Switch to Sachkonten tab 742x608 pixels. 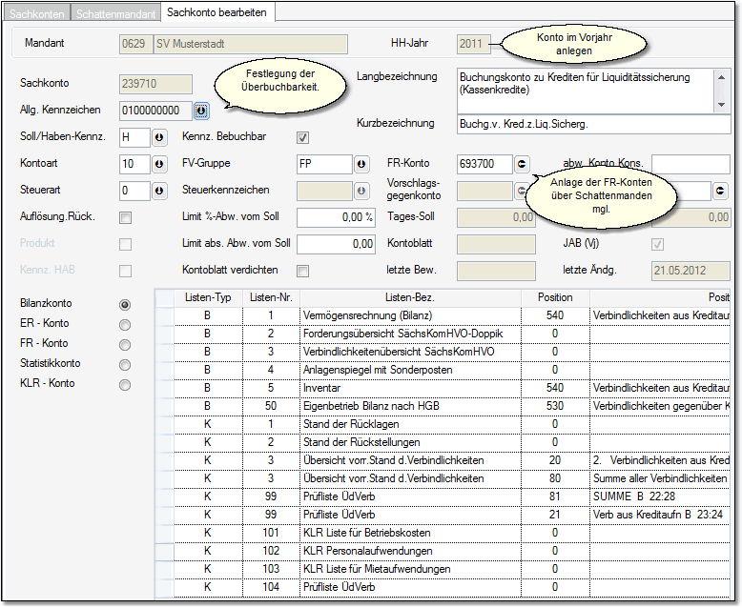pyautogui.click(x=35, y=12)
